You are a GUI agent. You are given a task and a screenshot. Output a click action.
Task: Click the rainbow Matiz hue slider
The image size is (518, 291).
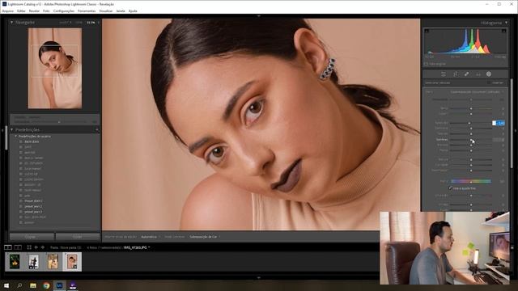coord(471,181)
